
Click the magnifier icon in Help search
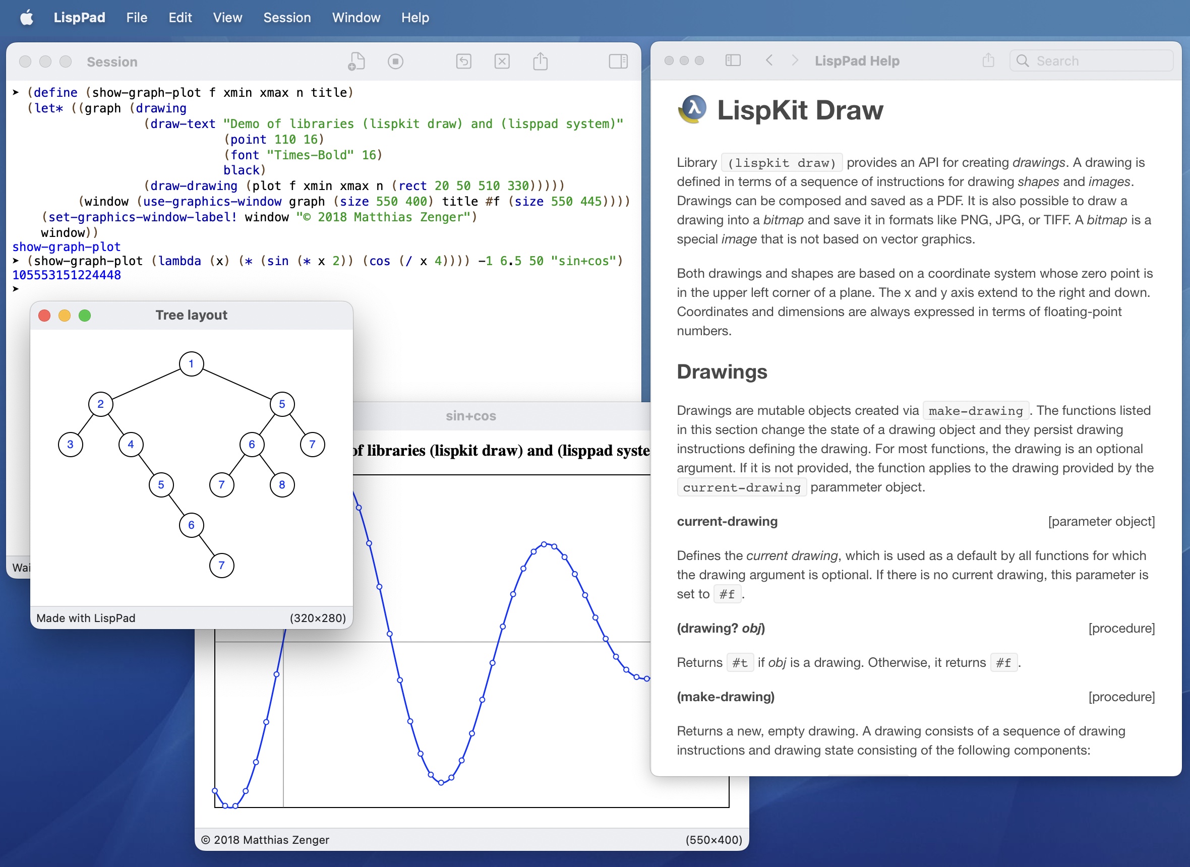click(x=1022, y=61)
